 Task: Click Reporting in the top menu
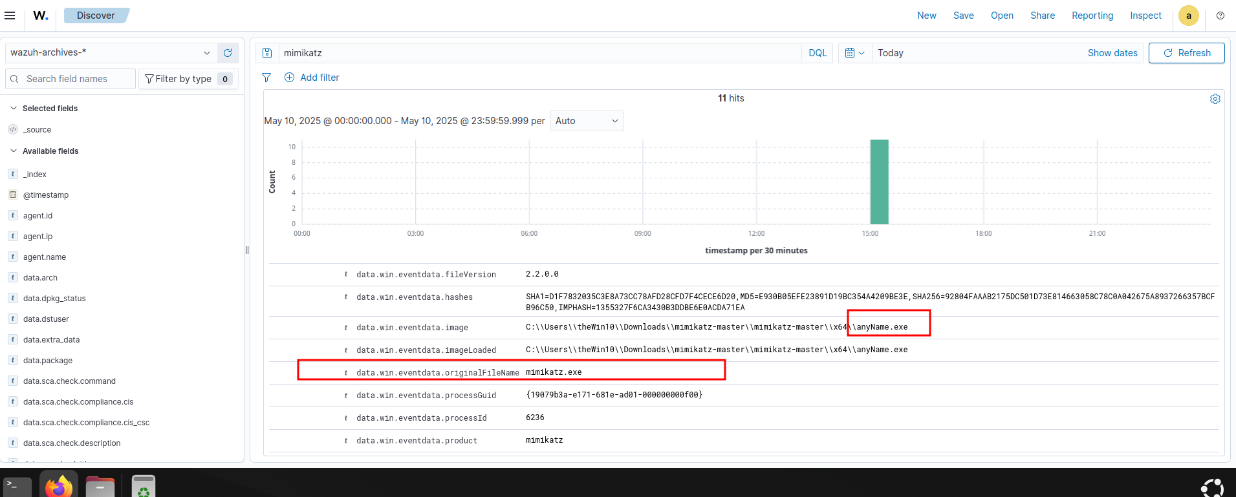point(1092,16)
